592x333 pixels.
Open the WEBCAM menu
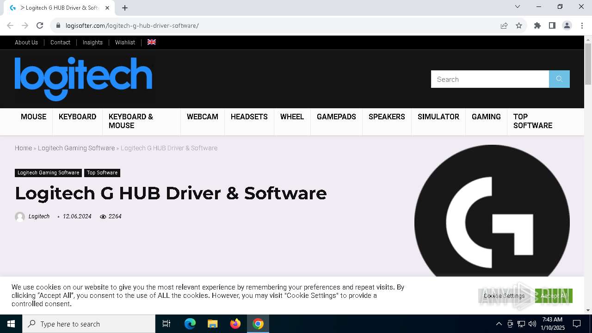coord(203,117)
